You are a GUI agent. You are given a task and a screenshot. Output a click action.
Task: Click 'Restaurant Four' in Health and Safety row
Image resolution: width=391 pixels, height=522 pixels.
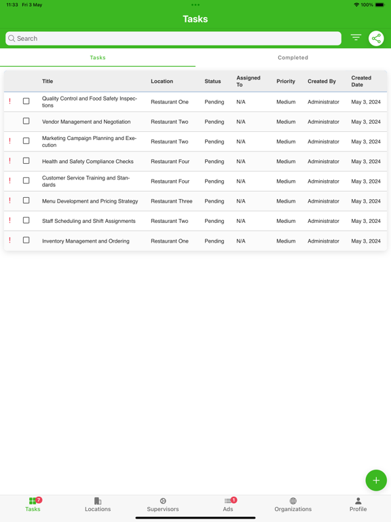[170, 162]
